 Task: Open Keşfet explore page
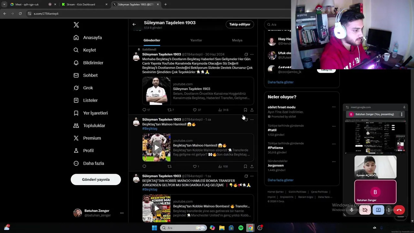pos(85,50)
